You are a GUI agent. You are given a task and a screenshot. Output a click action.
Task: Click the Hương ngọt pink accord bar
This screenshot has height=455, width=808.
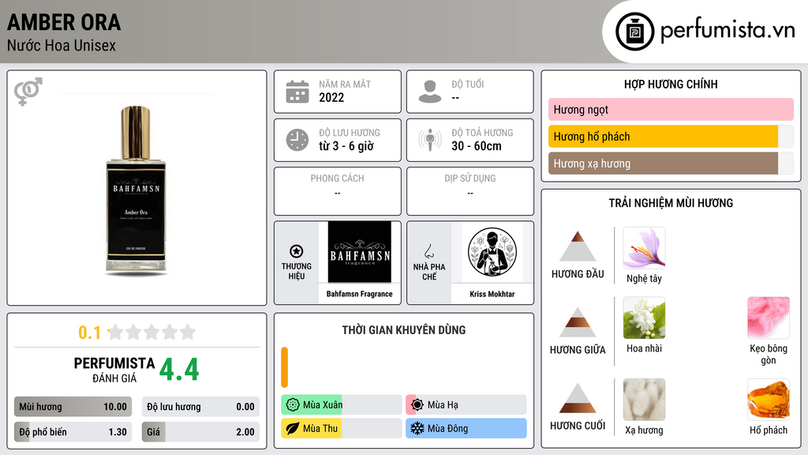pyautogui.click(x=671, y=109)
